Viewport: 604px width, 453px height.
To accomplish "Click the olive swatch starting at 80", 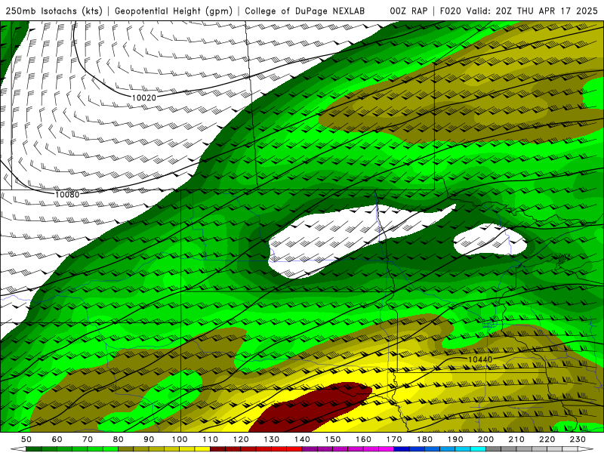I will [x=126, y=449].
